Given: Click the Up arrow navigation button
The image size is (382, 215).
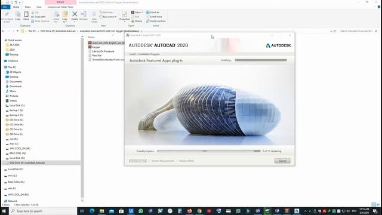Looking at the screenshot, I should [17, 31].
